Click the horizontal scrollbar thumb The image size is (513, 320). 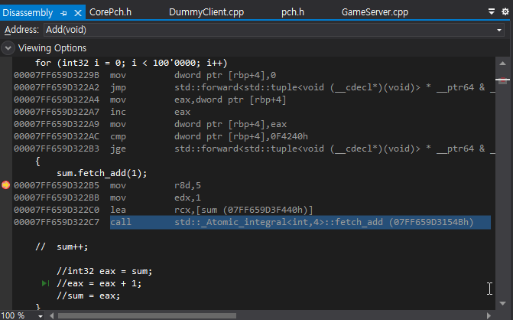pos(147,315)
